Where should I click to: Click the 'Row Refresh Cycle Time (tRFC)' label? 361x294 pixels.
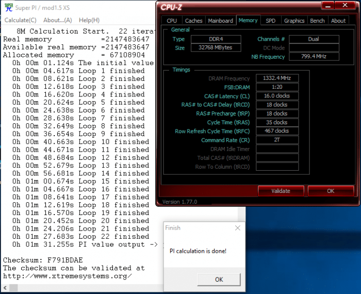[x=212, y=131]
